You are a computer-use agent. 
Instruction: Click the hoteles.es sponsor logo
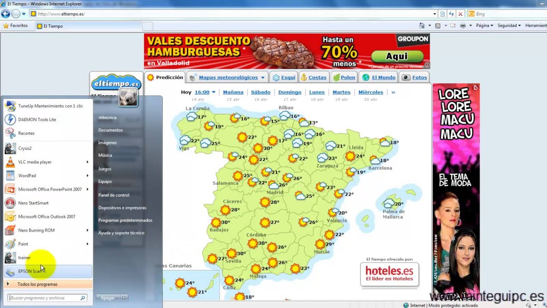[x=389, y=274]
